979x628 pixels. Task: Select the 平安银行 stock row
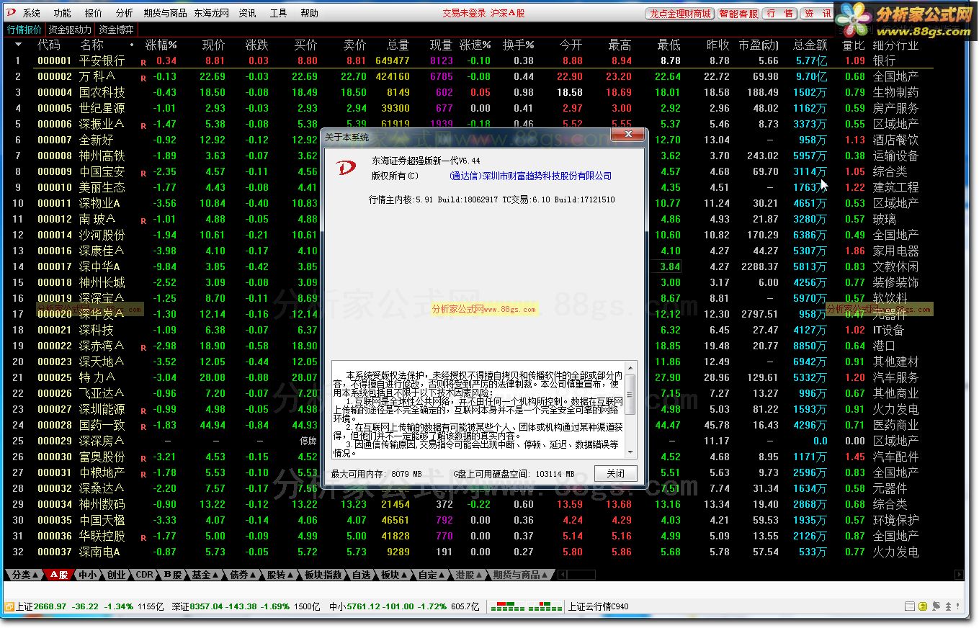click(468, 61)
